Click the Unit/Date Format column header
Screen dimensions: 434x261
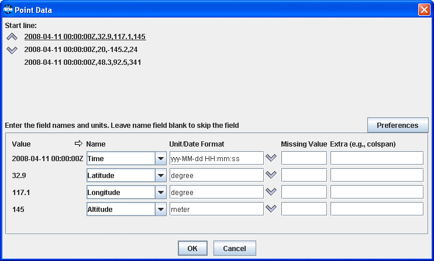[x=197, y=144]
